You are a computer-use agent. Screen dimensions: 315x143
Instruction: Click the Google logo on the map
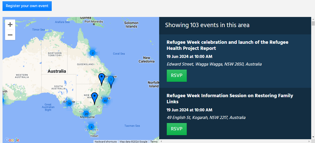(12, 140)
